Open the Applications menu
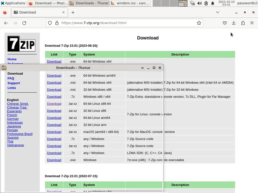Screen dimensions: 258x193 pos(14,3)
